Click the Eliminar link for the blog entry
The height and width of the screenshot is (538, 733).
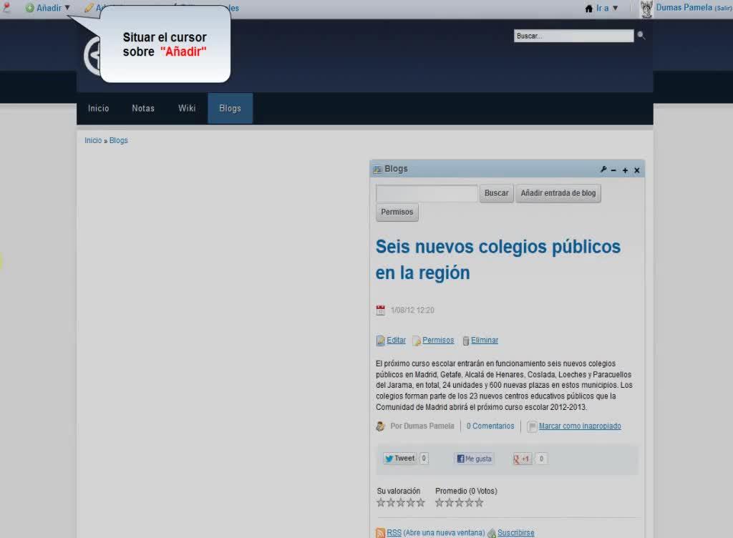485,341
